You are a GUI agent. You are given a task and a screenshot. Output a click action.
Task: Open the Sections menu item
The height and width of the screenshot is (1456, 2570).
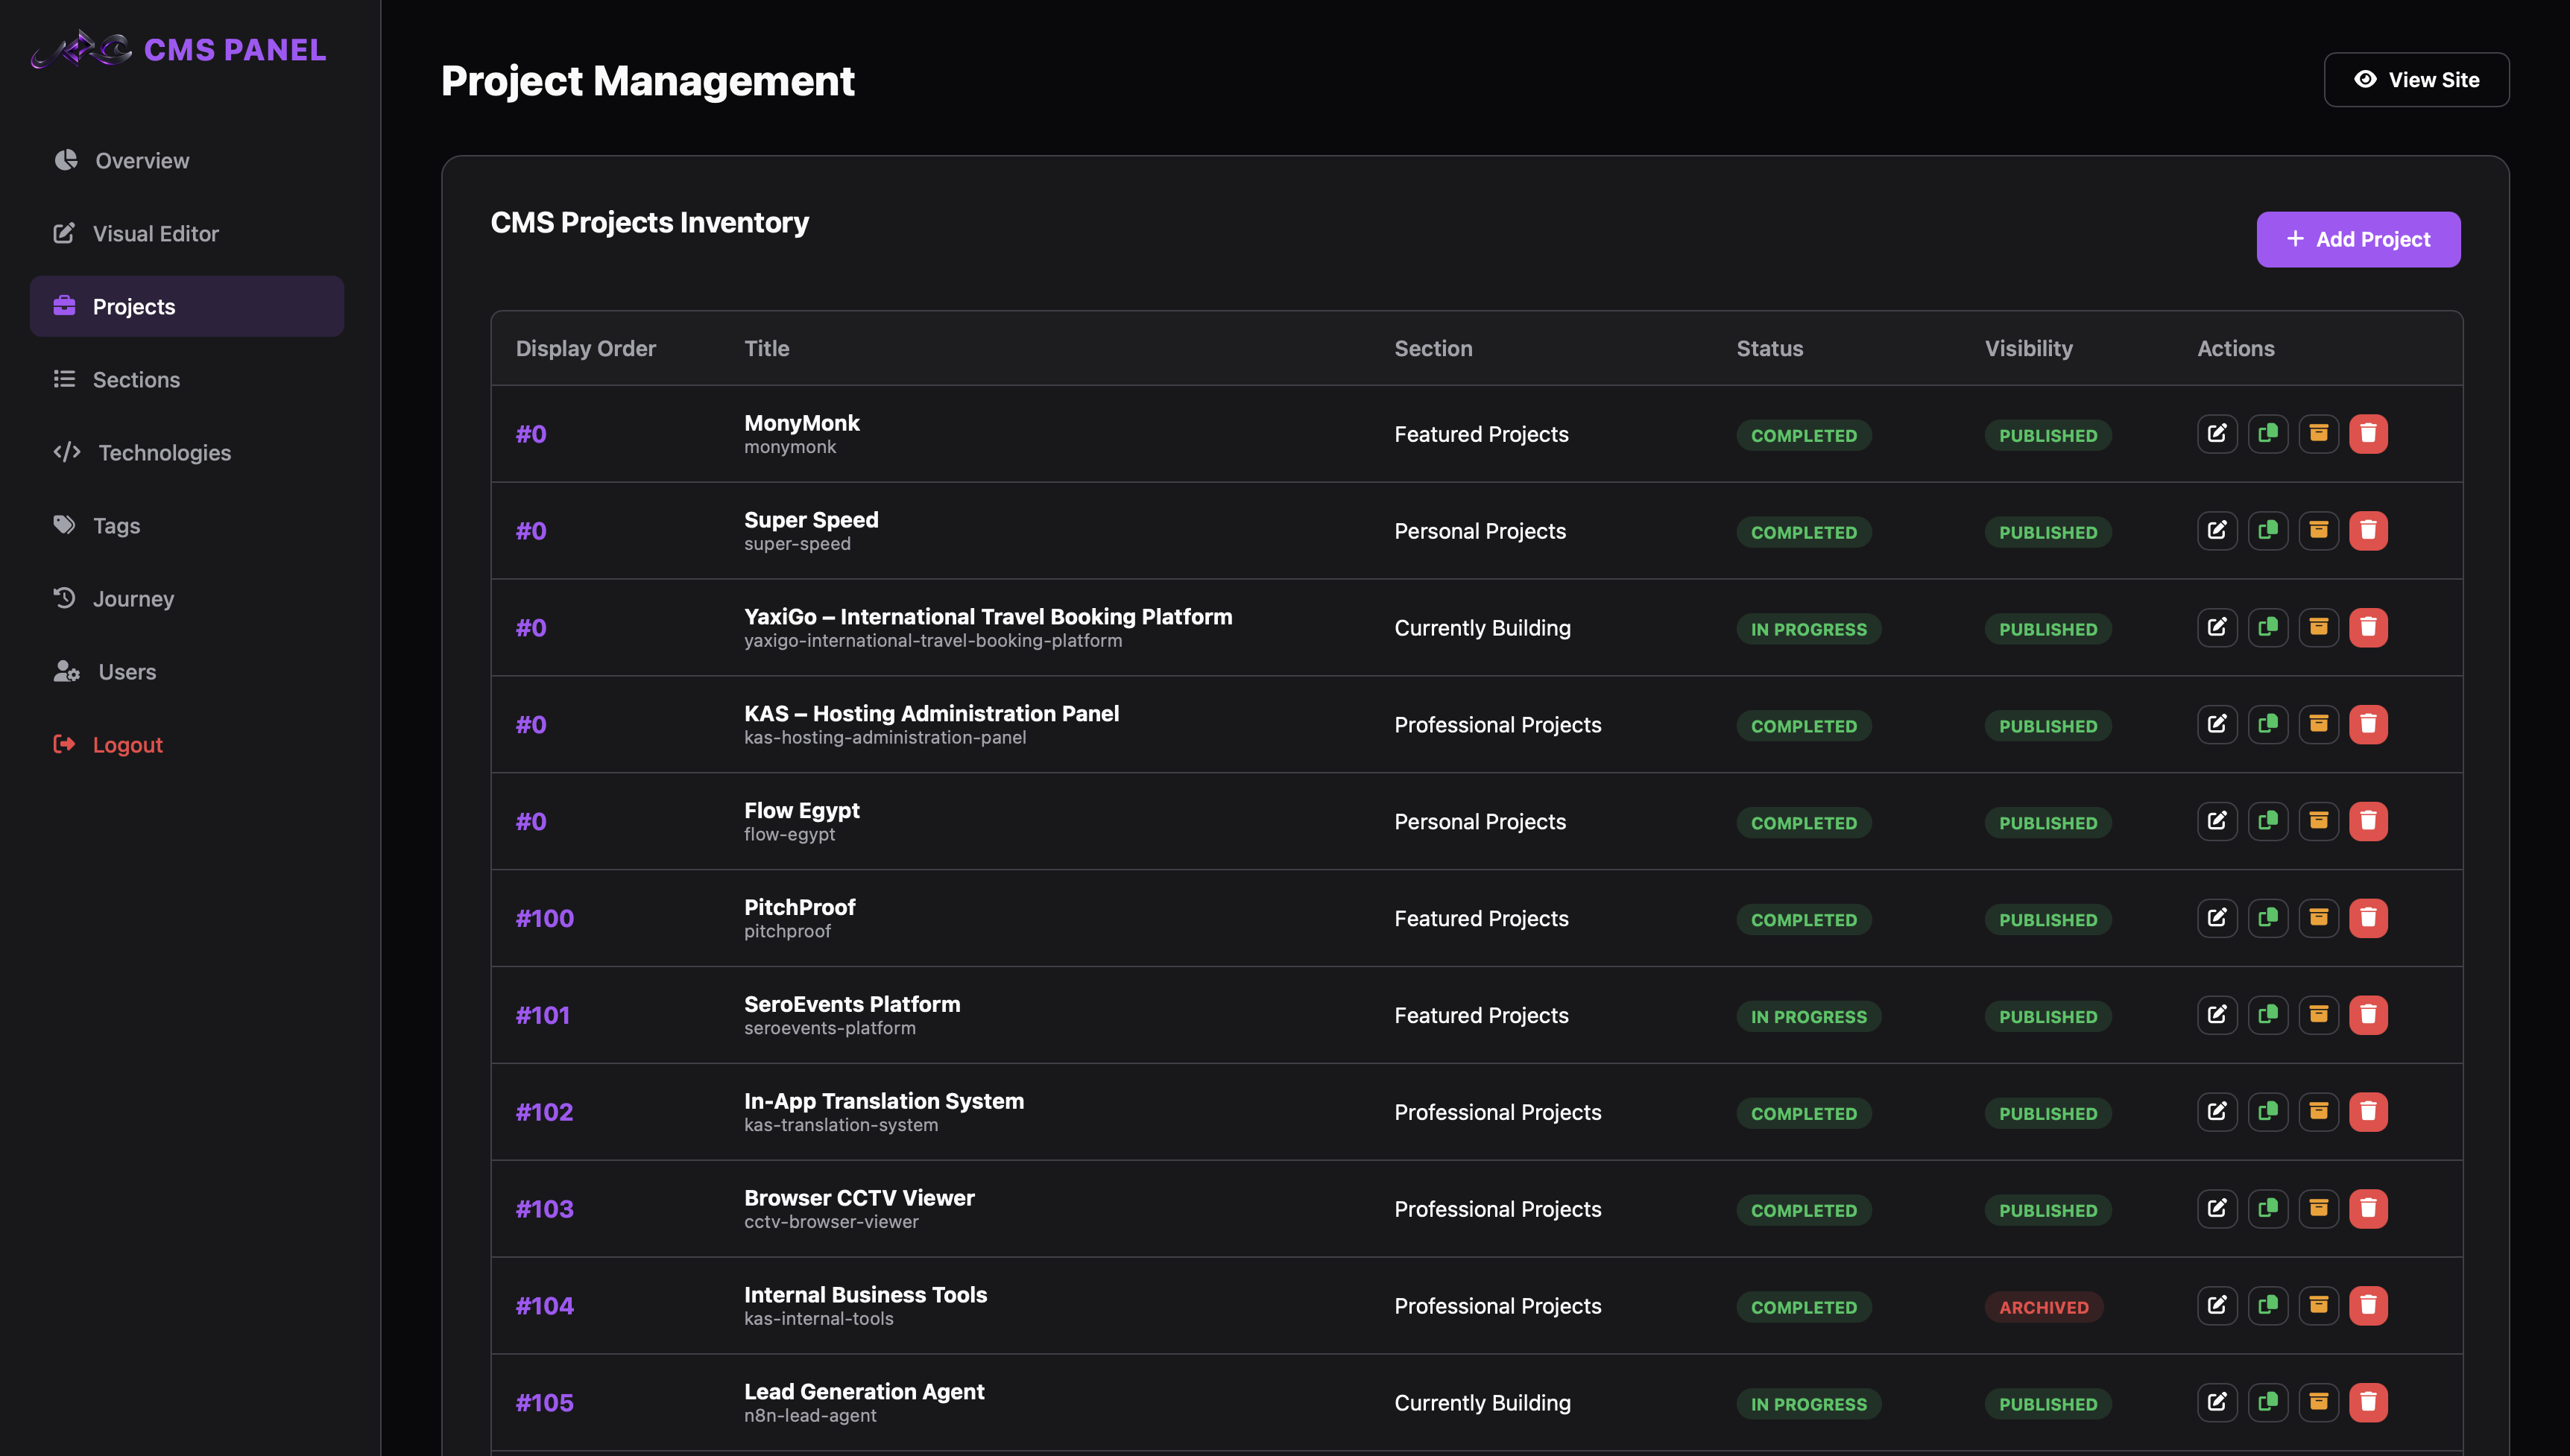click(x=187, y=379)
